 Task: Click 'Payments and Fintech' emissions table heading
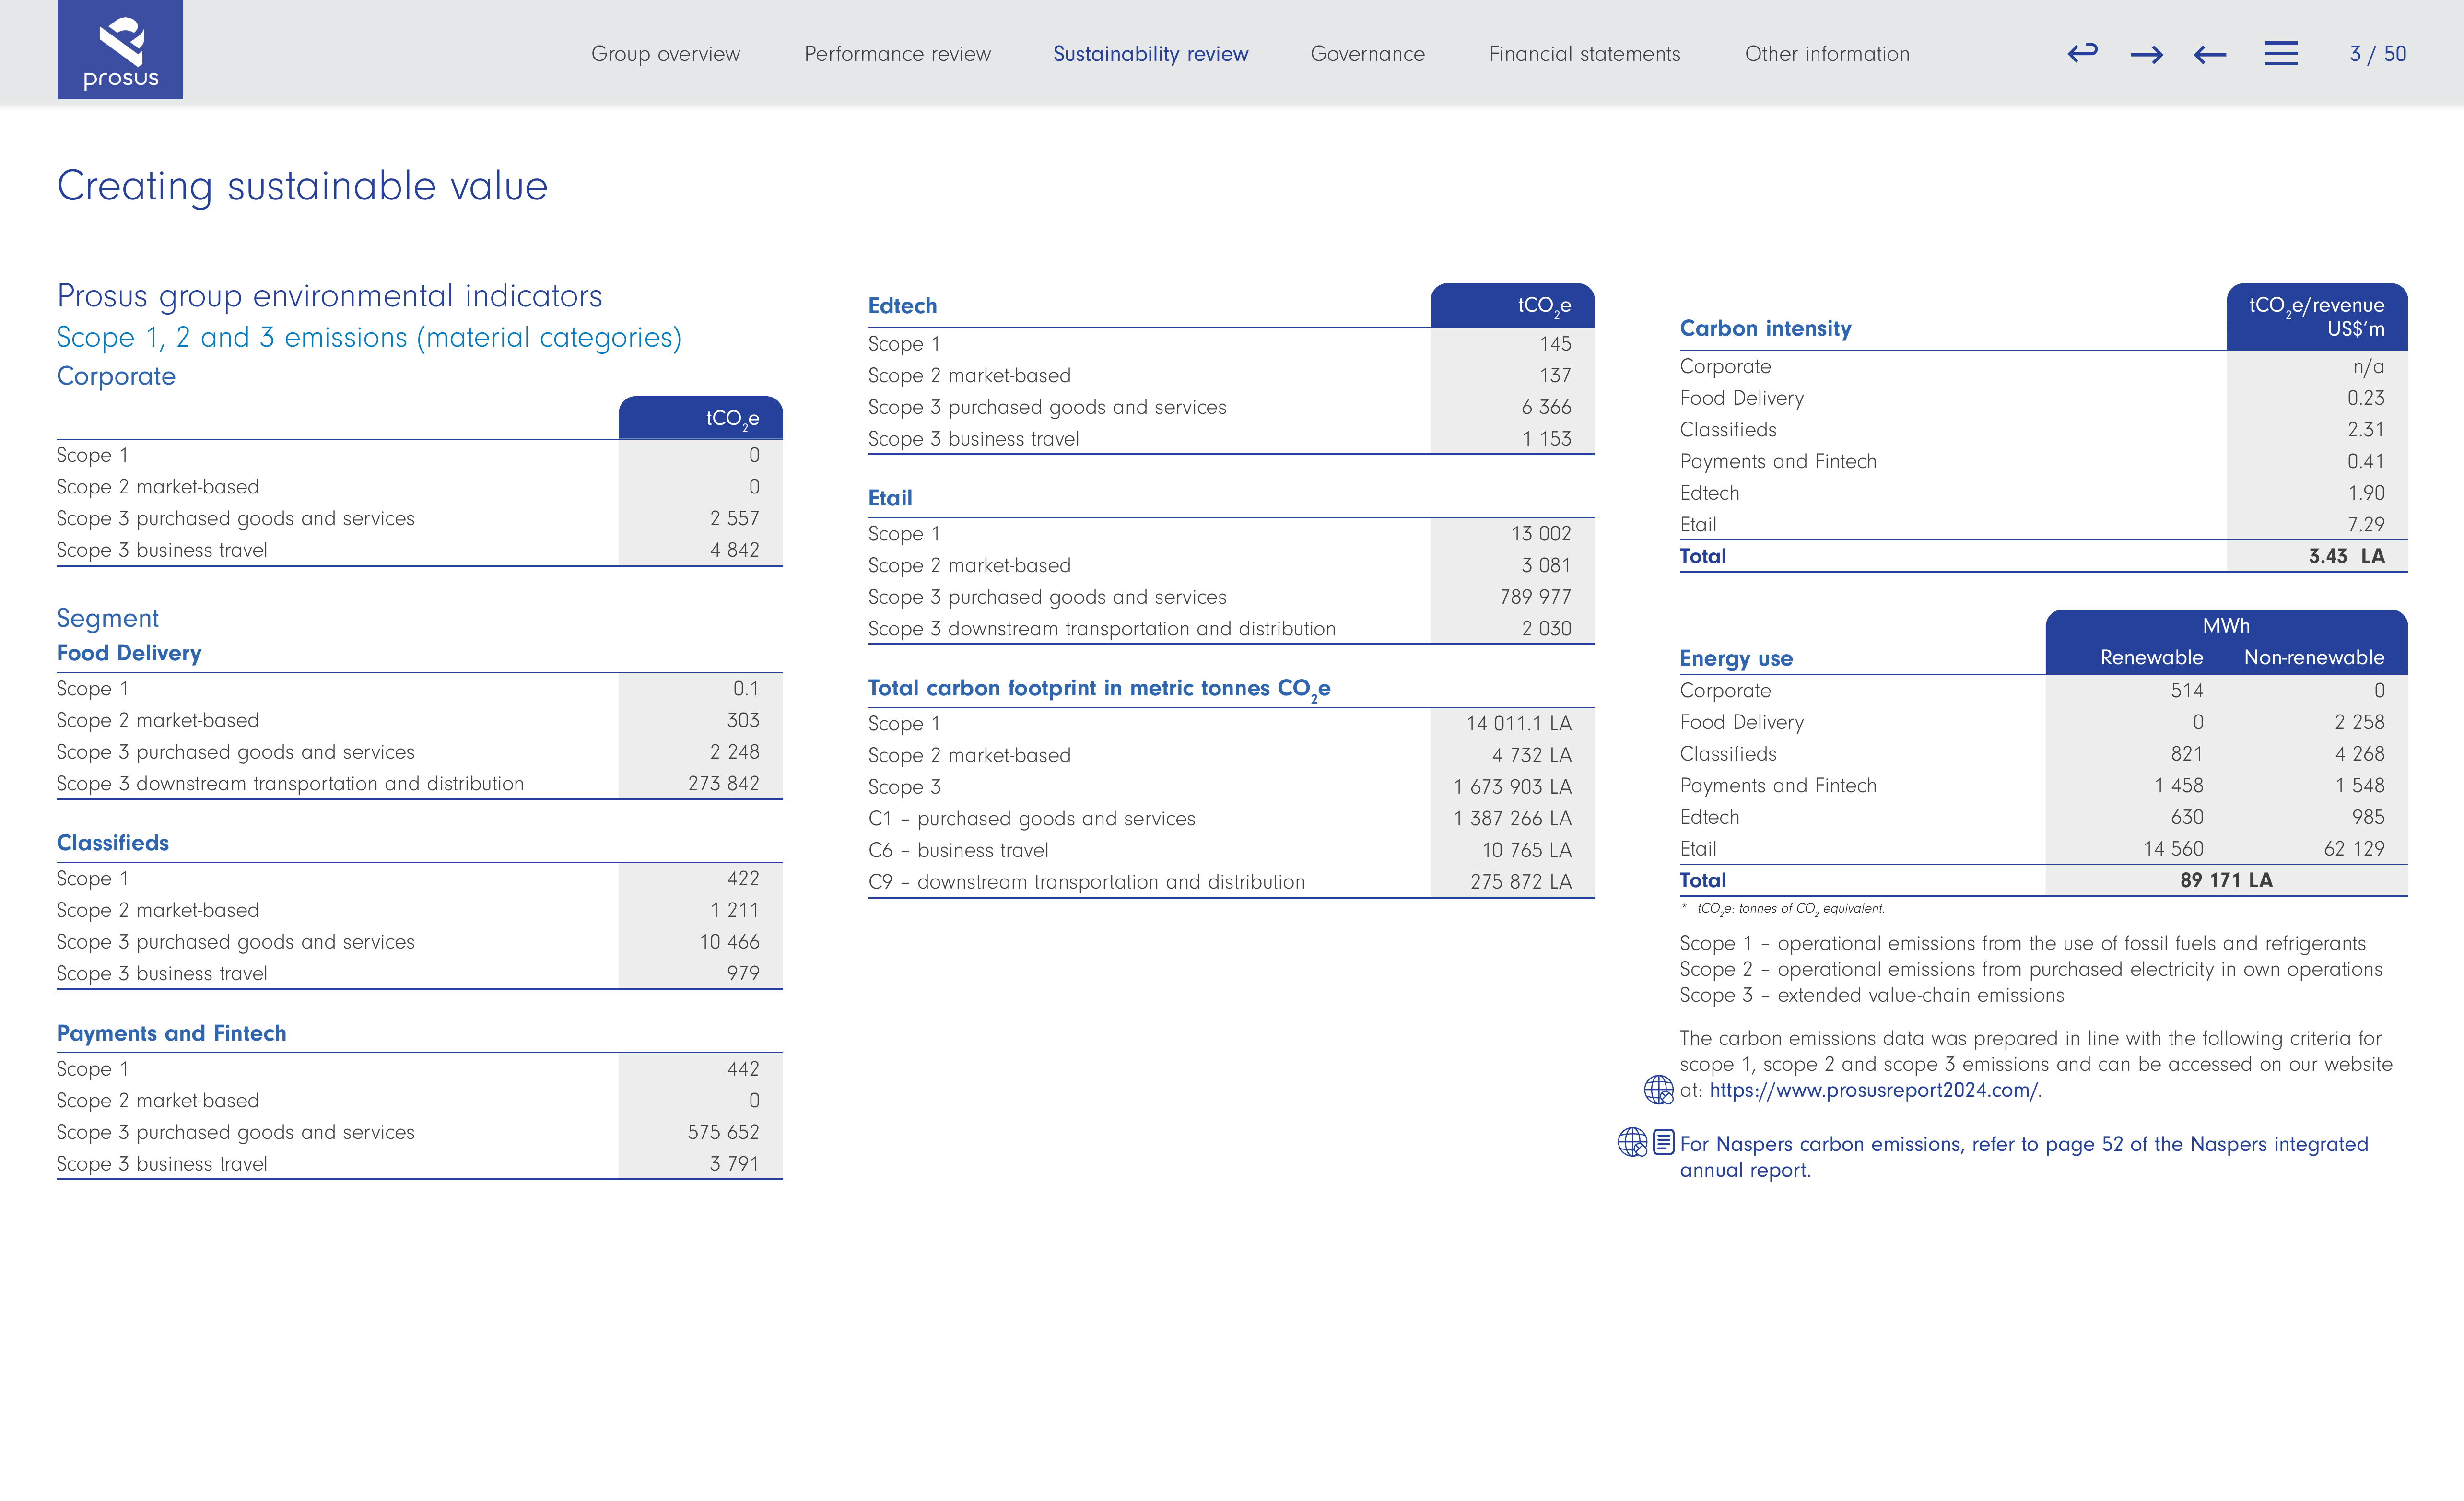[x=172, y=1033]
